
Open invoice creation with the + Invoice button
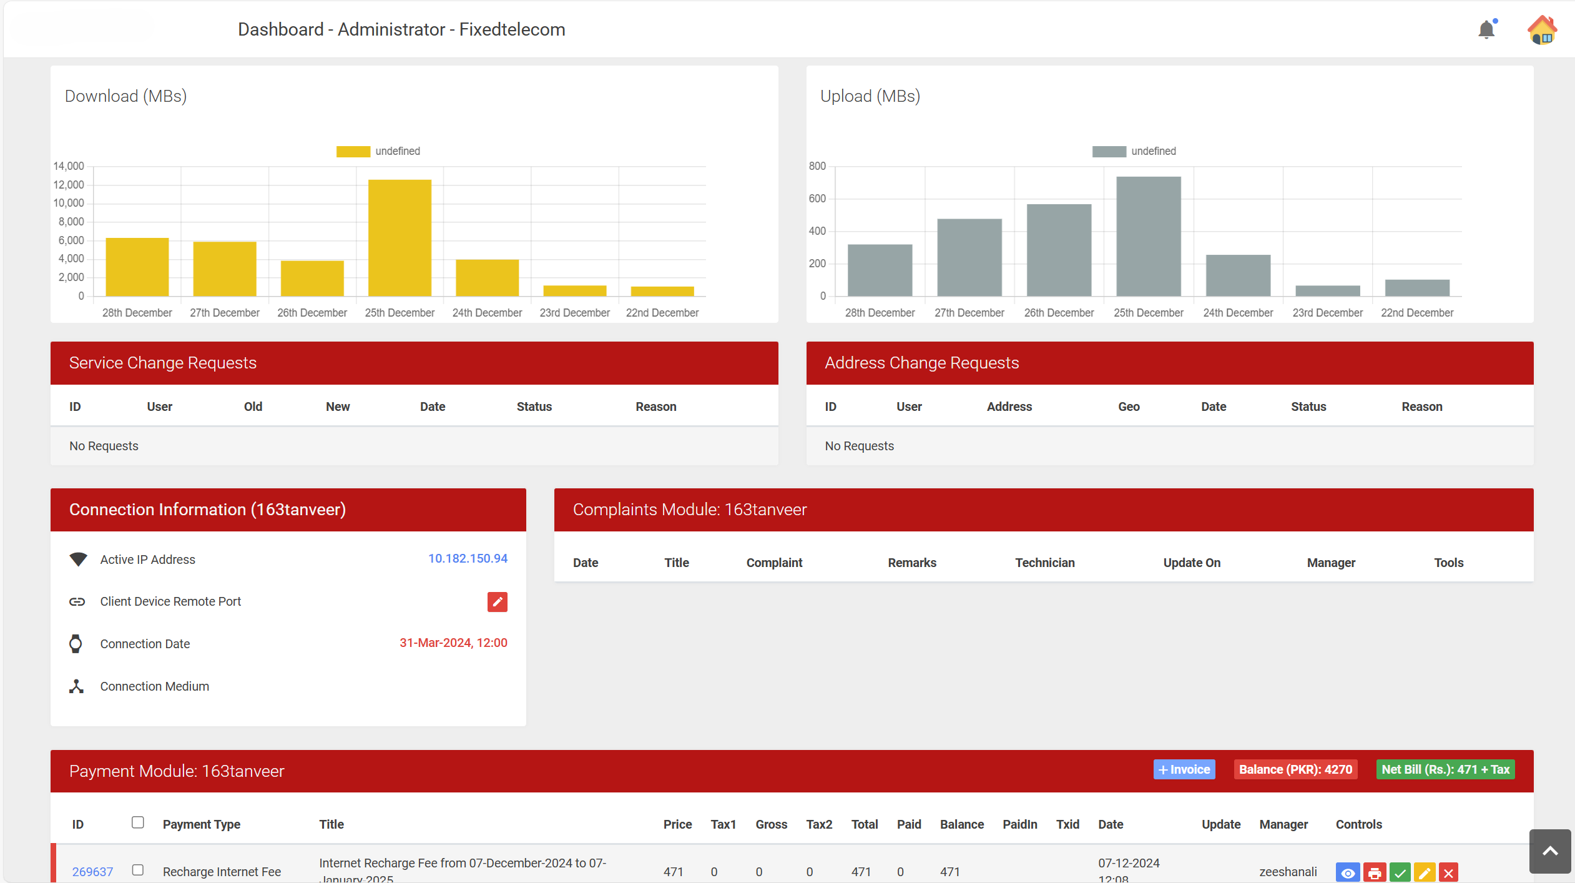click(1184, 769)
